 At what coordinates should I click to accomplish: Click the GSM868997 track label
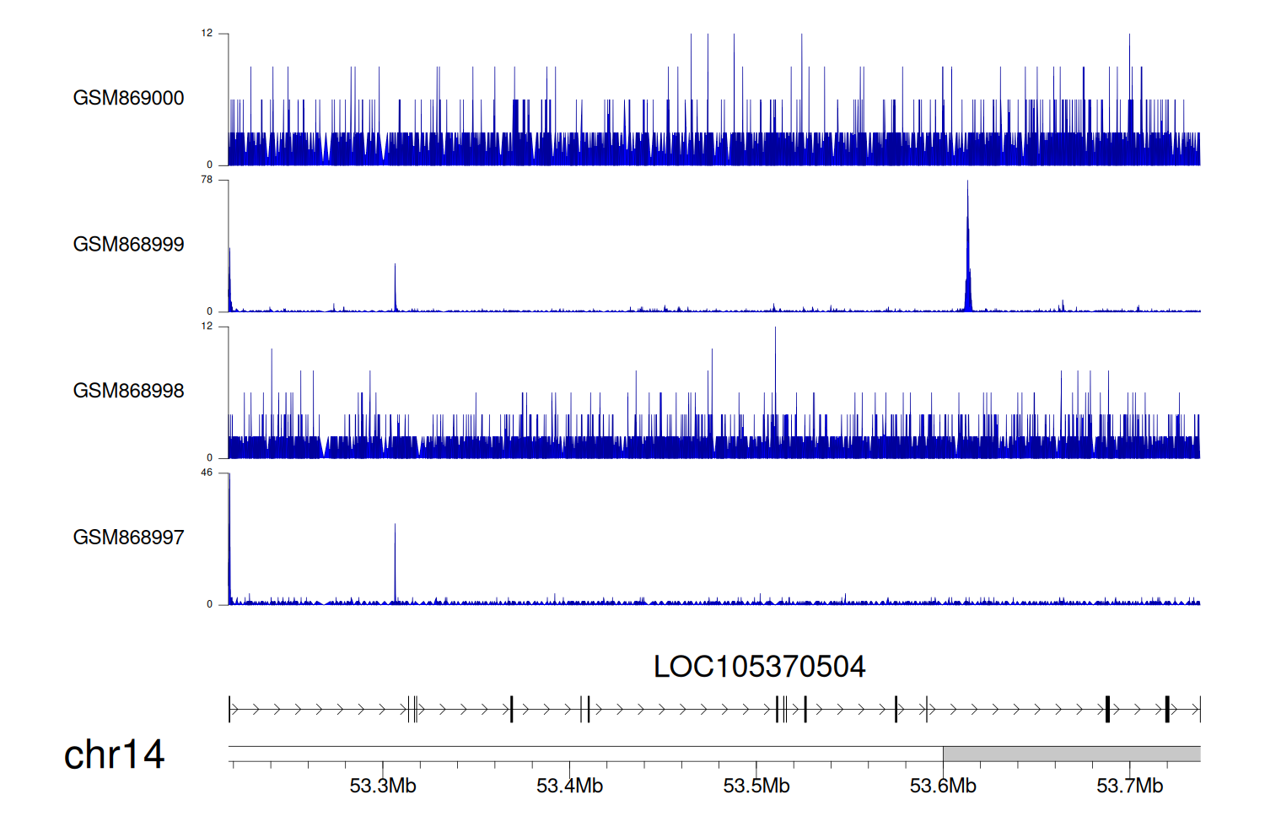(128, 538)
